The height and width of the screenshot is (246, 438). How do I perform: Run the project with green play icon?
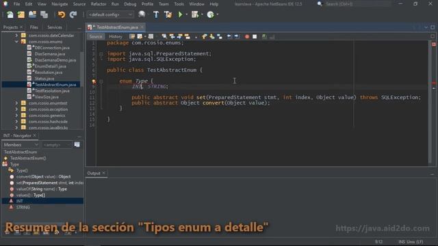click(180, 14)
